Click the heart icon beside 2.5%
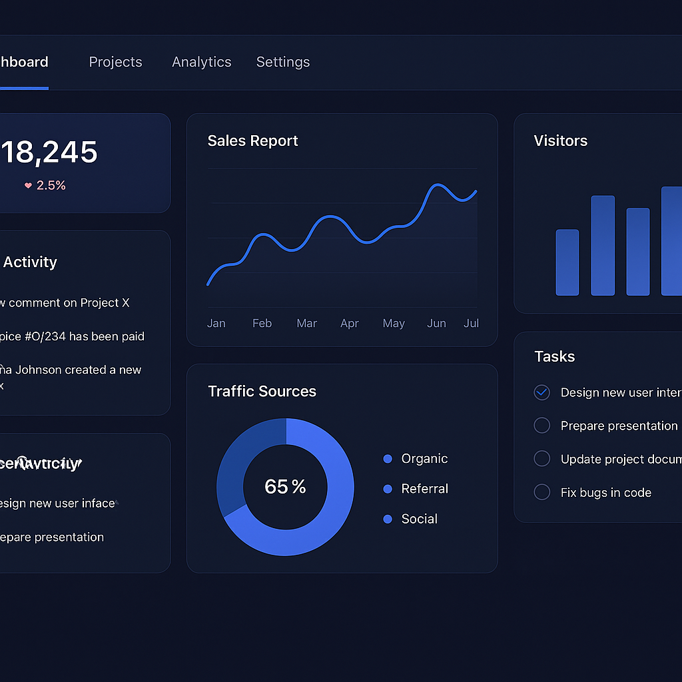The height and width of the screenshot is (682, 682). click(x=27, y=185)
